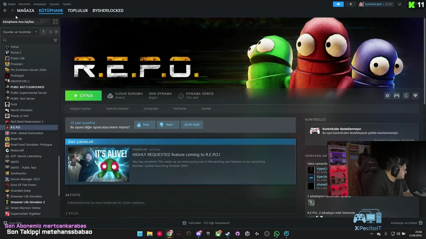Open the Oyunlar menu
The height and width of the screenshot is (239, 426).
click(x=55, y=4)
